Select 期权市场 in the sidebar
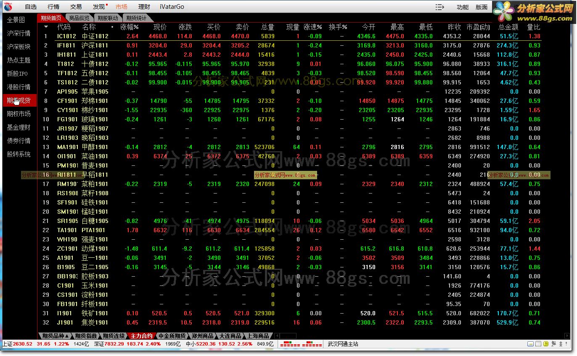 tap(19, 114)
